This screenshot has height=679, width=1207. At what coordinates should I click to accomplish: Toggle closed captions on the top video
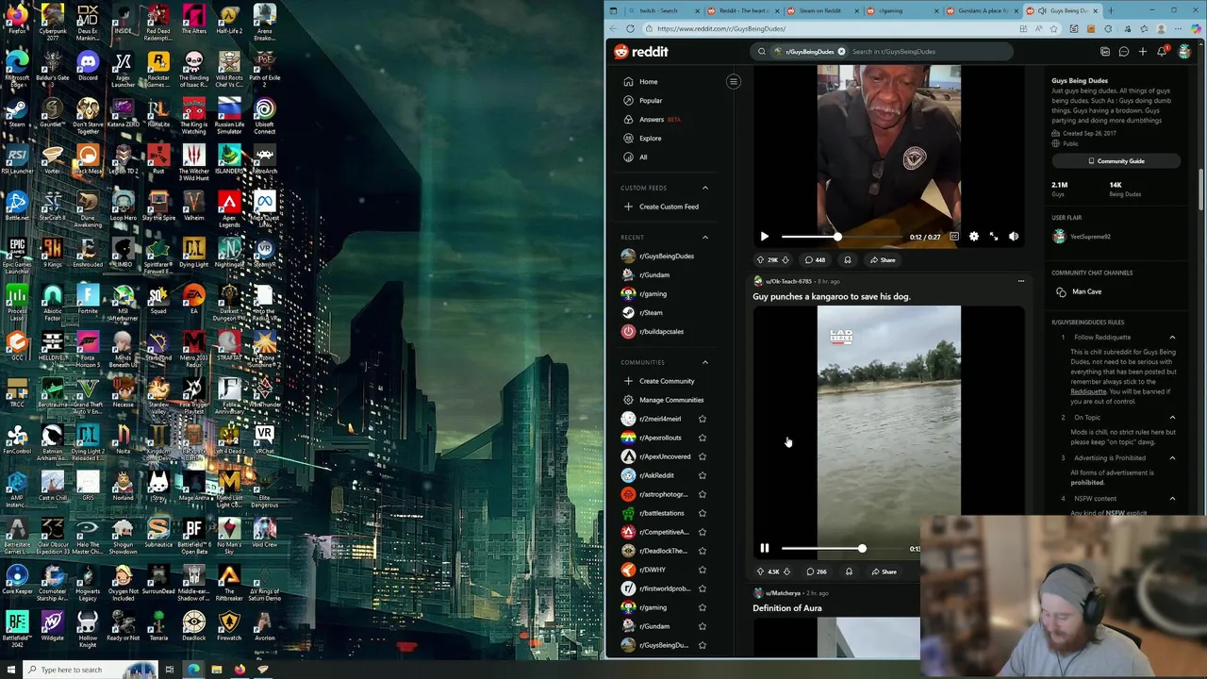click(x=954, y=237)
